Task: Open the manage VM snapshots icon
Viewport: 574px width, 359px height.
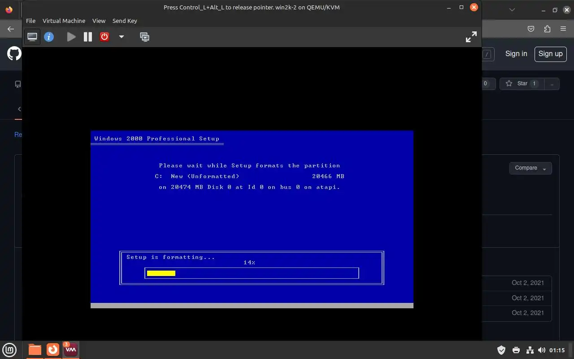Action: tap(144, 37)
